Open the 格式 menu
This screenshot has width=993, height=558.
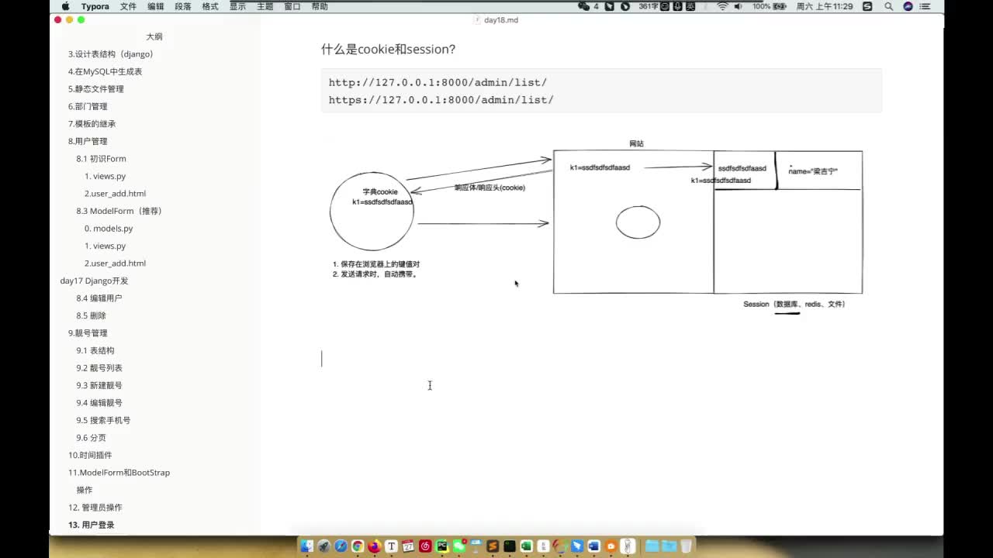pos(209,6)
